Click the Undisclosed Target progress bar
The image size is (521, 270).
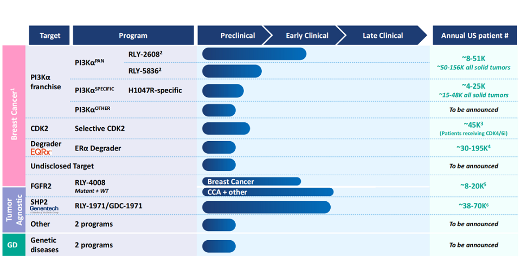(x=219, y=165)
